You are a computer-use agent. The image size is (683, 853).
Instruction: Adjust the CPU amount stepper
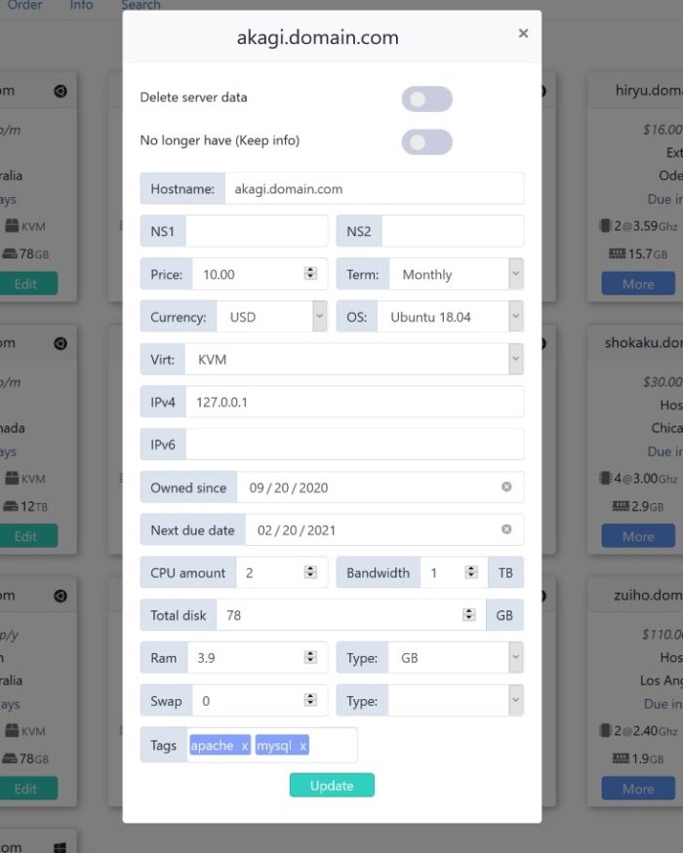310,572
